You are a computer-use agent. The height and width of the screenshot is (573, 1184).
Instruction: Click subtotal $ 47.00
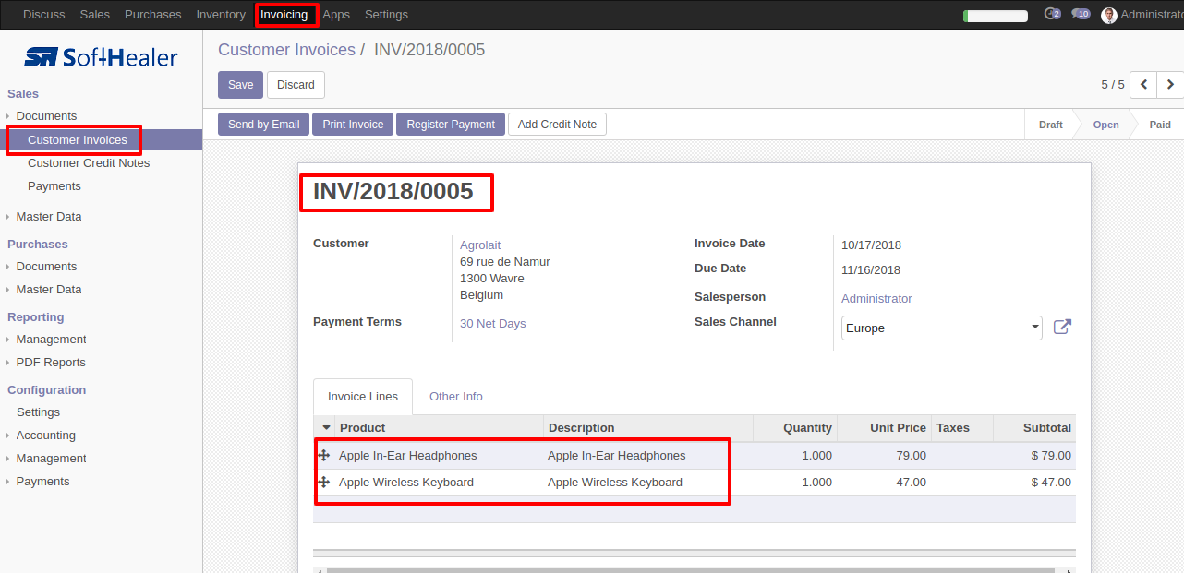[1051, 483]
